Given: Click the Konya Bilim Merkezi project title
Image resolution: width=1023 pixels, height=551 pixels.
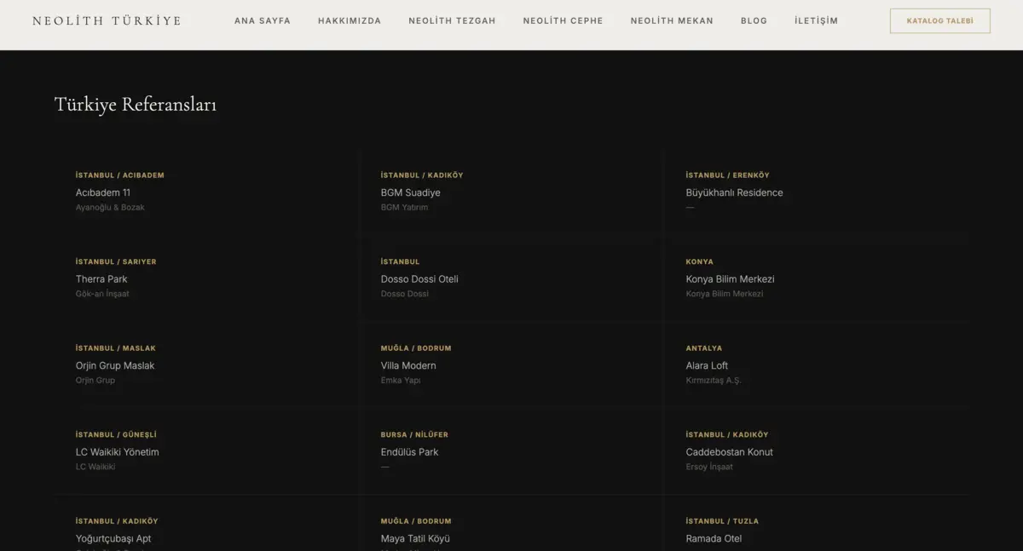Looking at the screenshot, I should [x=730, y=279].
